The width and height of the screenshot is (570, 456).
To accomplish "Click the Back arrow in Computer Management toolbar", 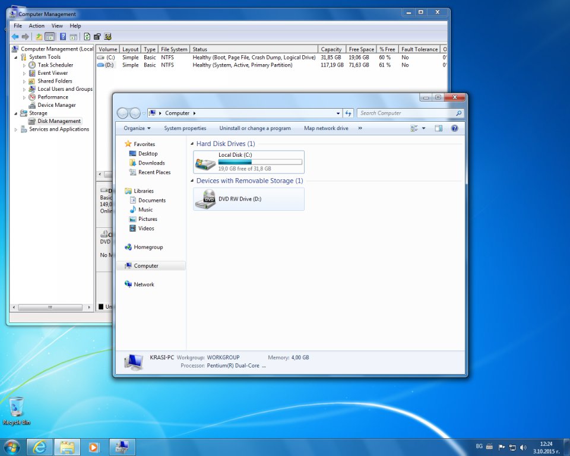I will [15, 37].
